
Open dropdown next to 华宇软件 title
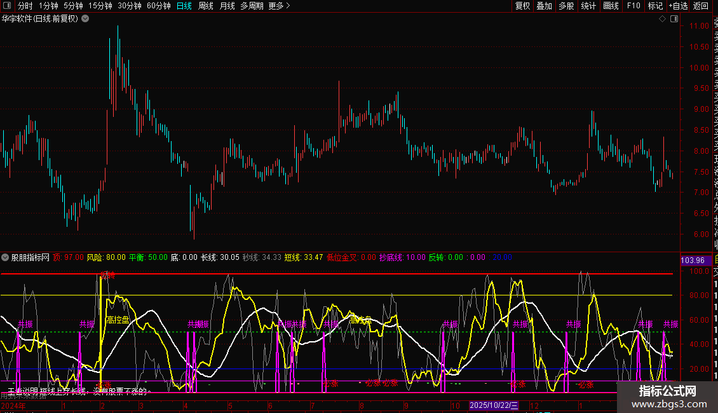click(85, 18)
